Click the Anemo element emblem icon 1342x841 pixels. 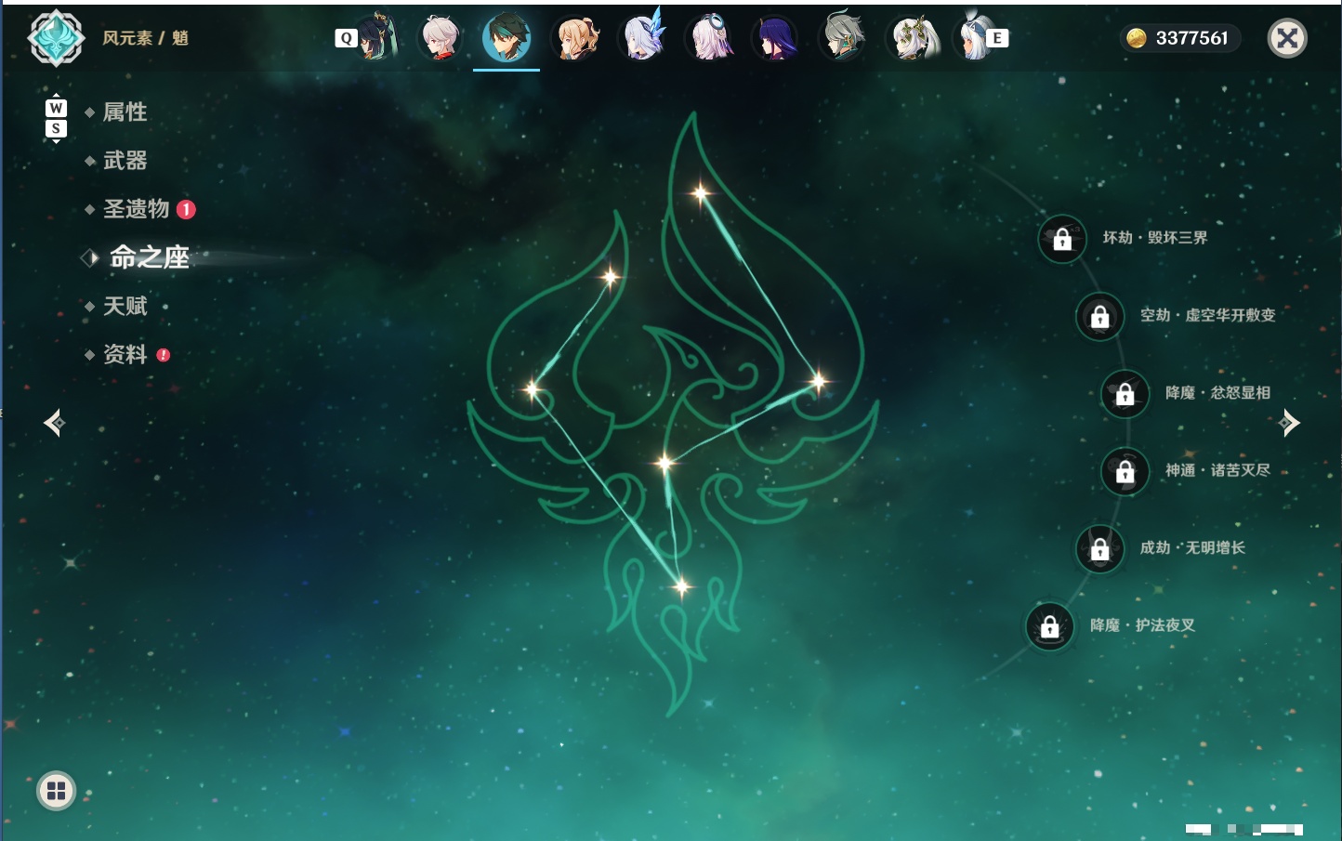coord(57,38)
